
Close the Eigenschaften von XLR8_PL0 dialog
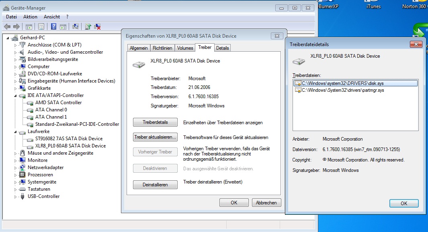(x=277, y=36)
